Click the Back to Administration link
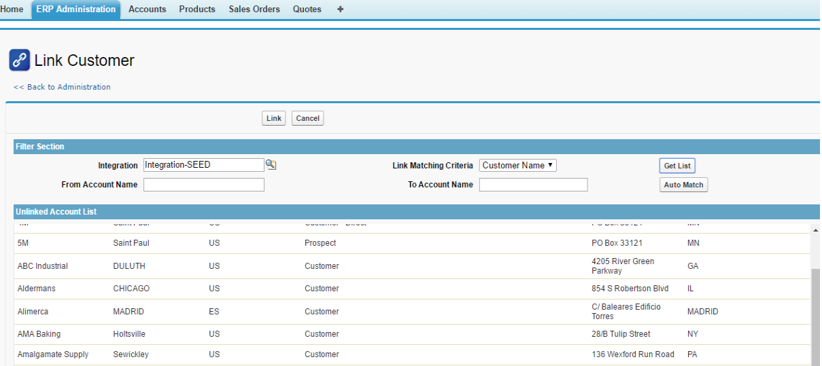The width and height of the screenshot is (822, 366). pos(62,87)
